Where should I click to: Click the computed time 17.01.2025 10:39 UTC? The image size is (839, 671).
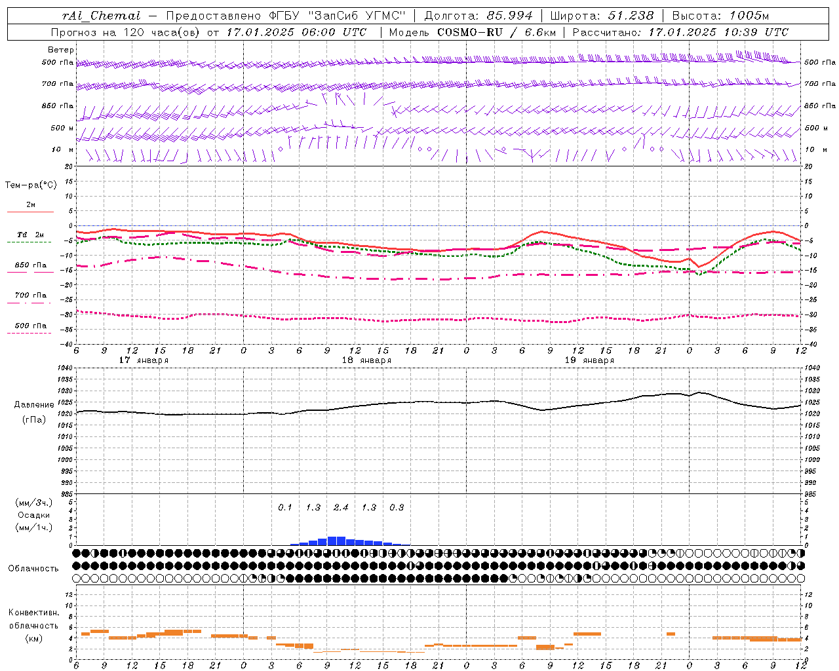(x=718, y=31)
